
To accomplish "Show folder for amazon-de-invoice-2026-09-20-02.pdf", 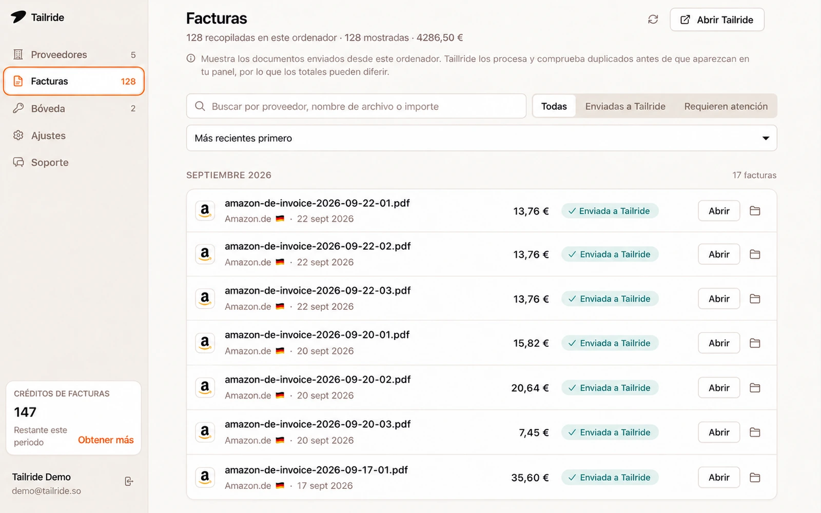I will pyautogui.click(x=755, y=388).
